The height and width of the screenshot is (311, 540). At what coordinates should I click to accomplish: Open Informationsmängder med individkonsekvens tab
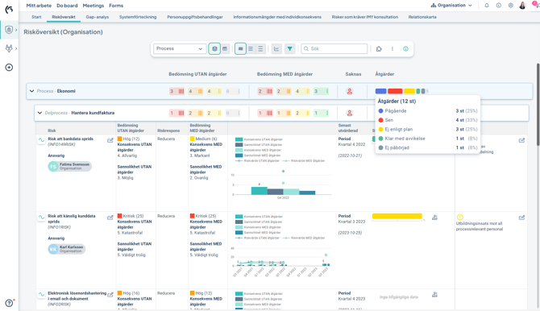tap(277, 17)
